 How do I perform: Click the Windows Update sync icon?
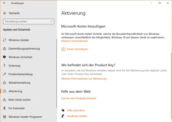[4, 40]
